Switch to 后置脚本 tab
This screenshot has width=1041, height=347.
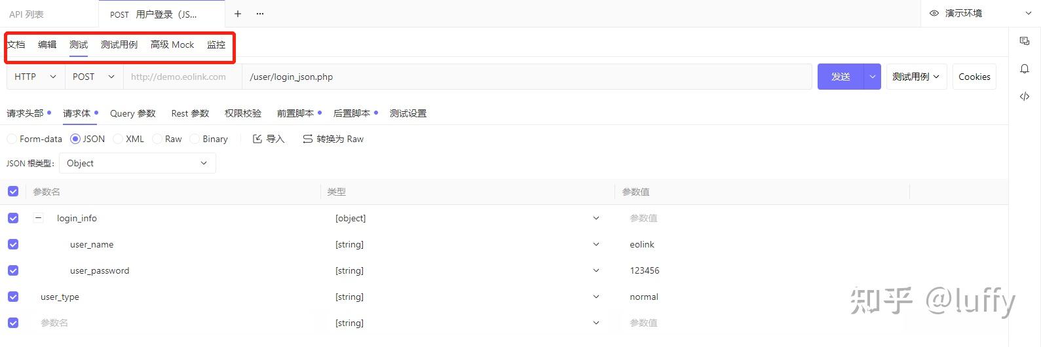(352, 113)
